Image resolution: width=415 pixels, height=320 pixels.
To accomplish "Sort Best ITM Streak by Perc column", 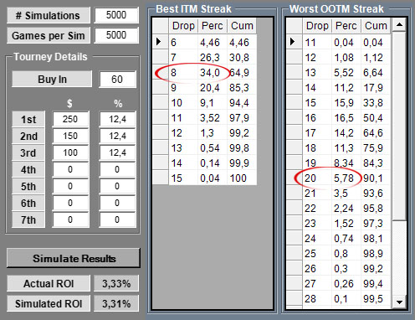I will pos(213,26).
